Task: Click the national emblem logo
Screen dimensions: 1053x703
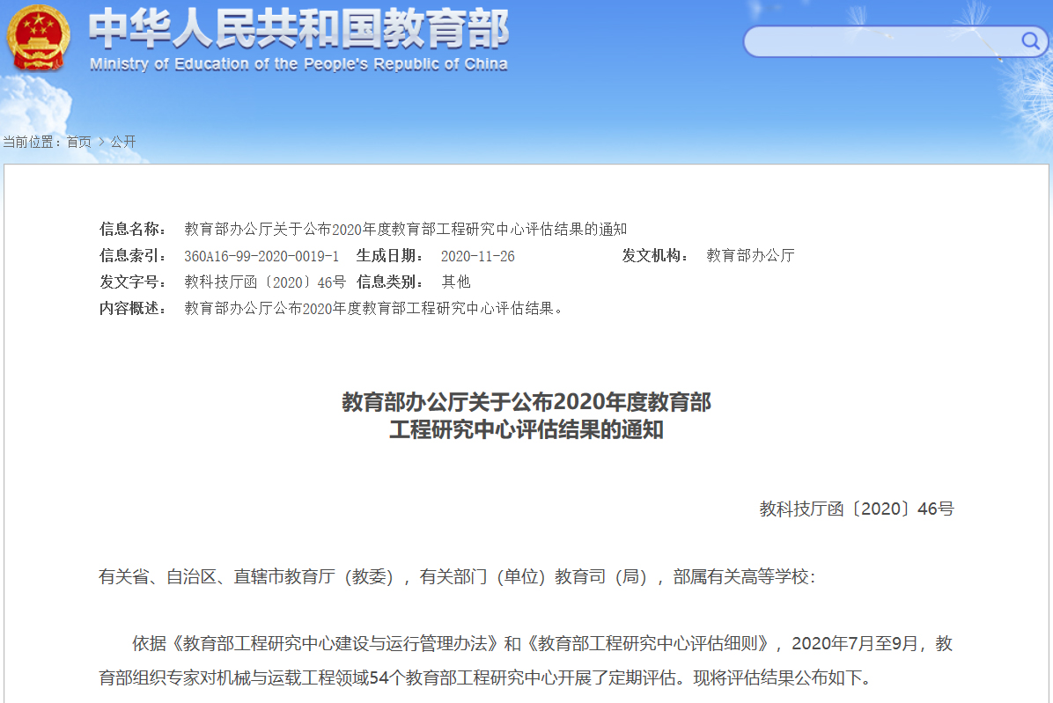Action: (x=38, y=38)
